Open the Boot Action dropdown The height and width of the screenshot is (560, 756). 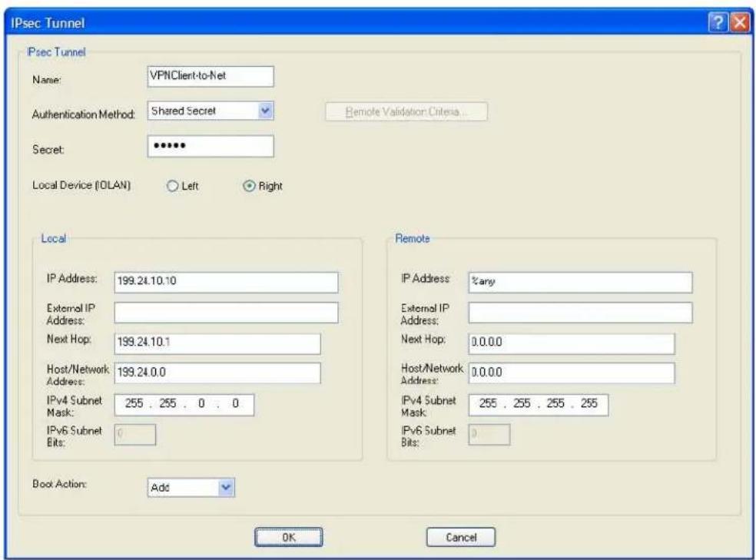pos(226,488)
